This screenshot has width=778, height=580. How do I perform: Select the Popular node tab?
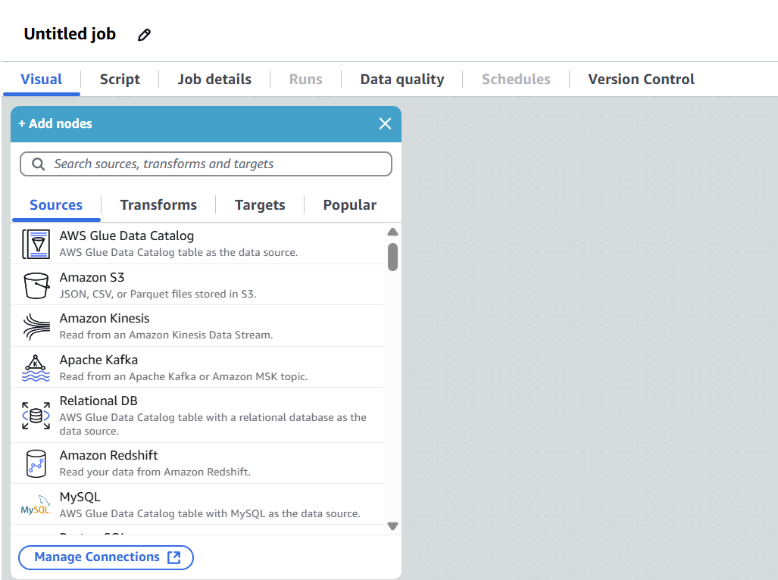click(x=349, y=204)
